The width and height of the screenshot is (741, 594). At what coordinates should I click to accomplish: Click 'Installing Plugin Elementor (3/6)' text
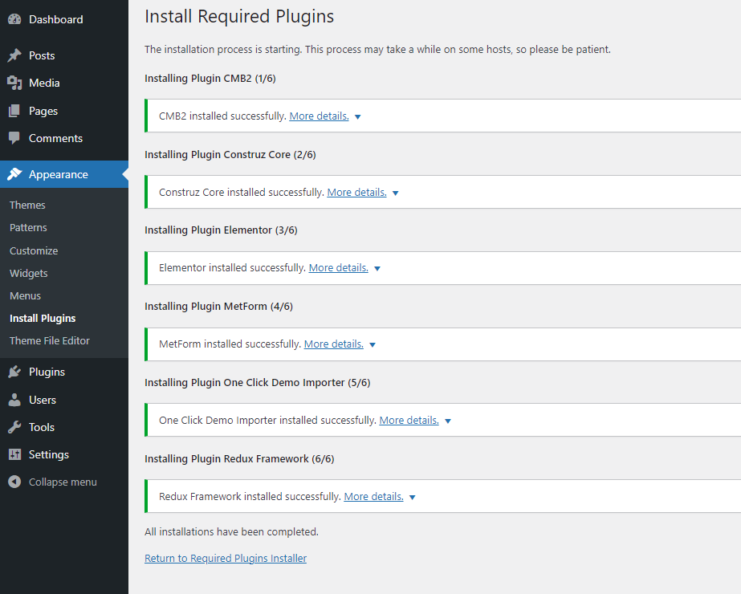point(221,230)
